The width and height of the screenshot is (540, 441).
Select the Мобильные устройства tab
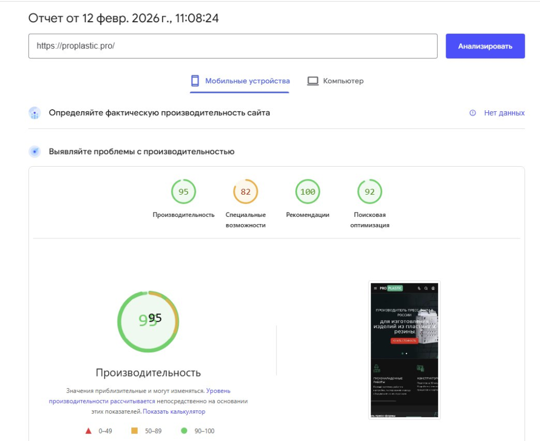point(240,80)
